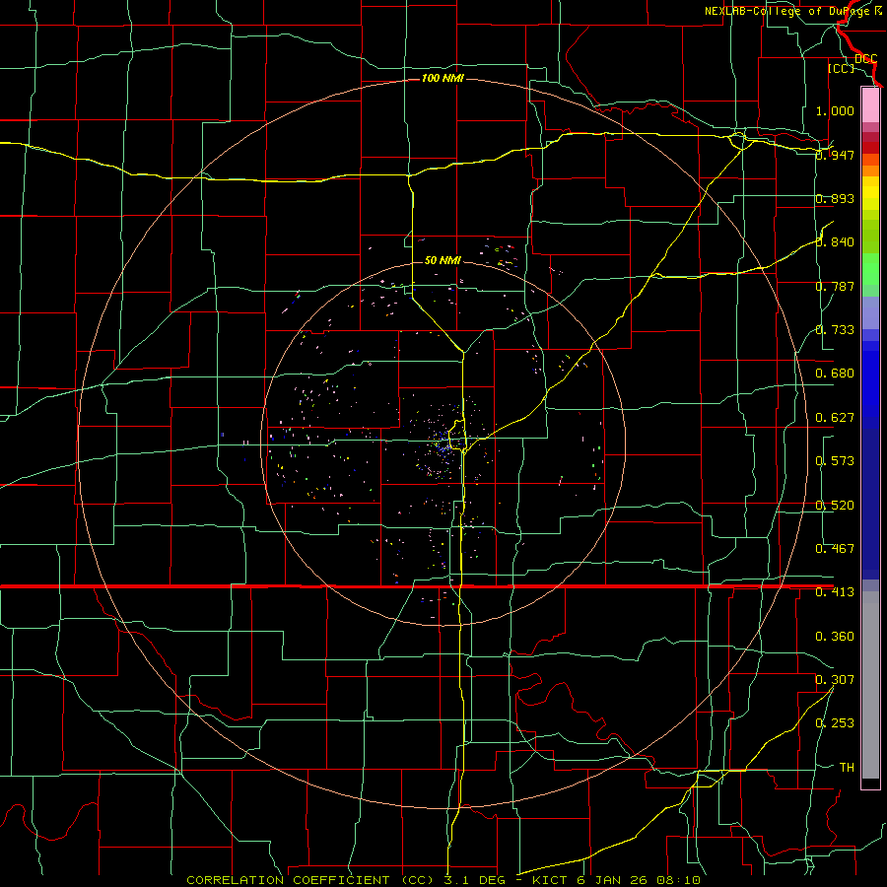Click the 0.947 scale value

tap(835, 155)
